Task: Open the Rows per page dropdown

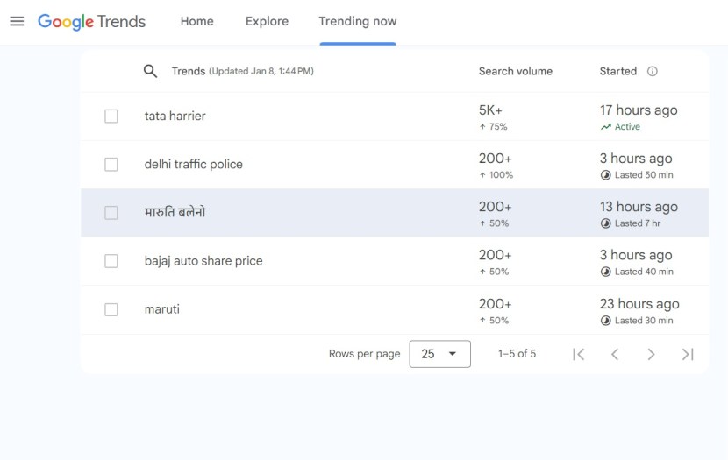Action: click(439, 354)
